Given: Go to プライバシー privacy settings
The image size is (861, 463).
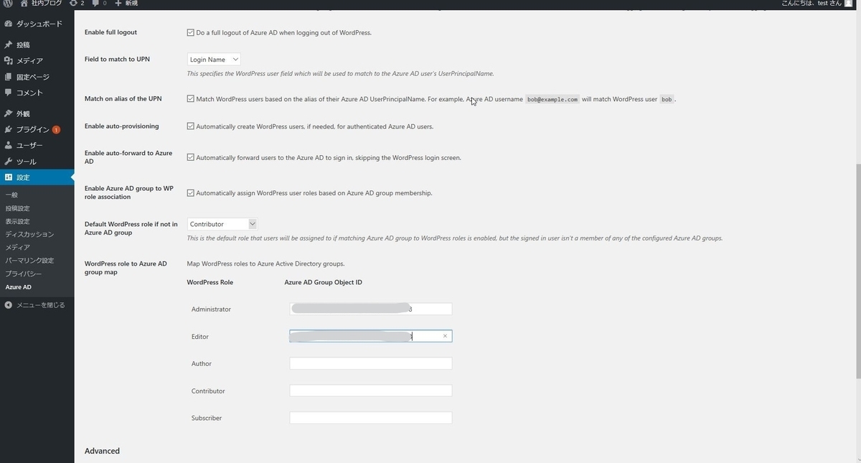Looking at the screenshot, I should tap(24, 273).
